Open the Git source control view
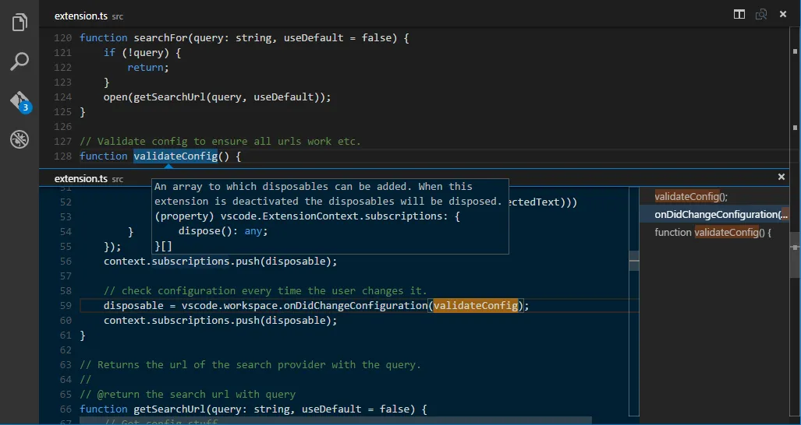This screenshot has height=425, width=801. coord(19,101)
